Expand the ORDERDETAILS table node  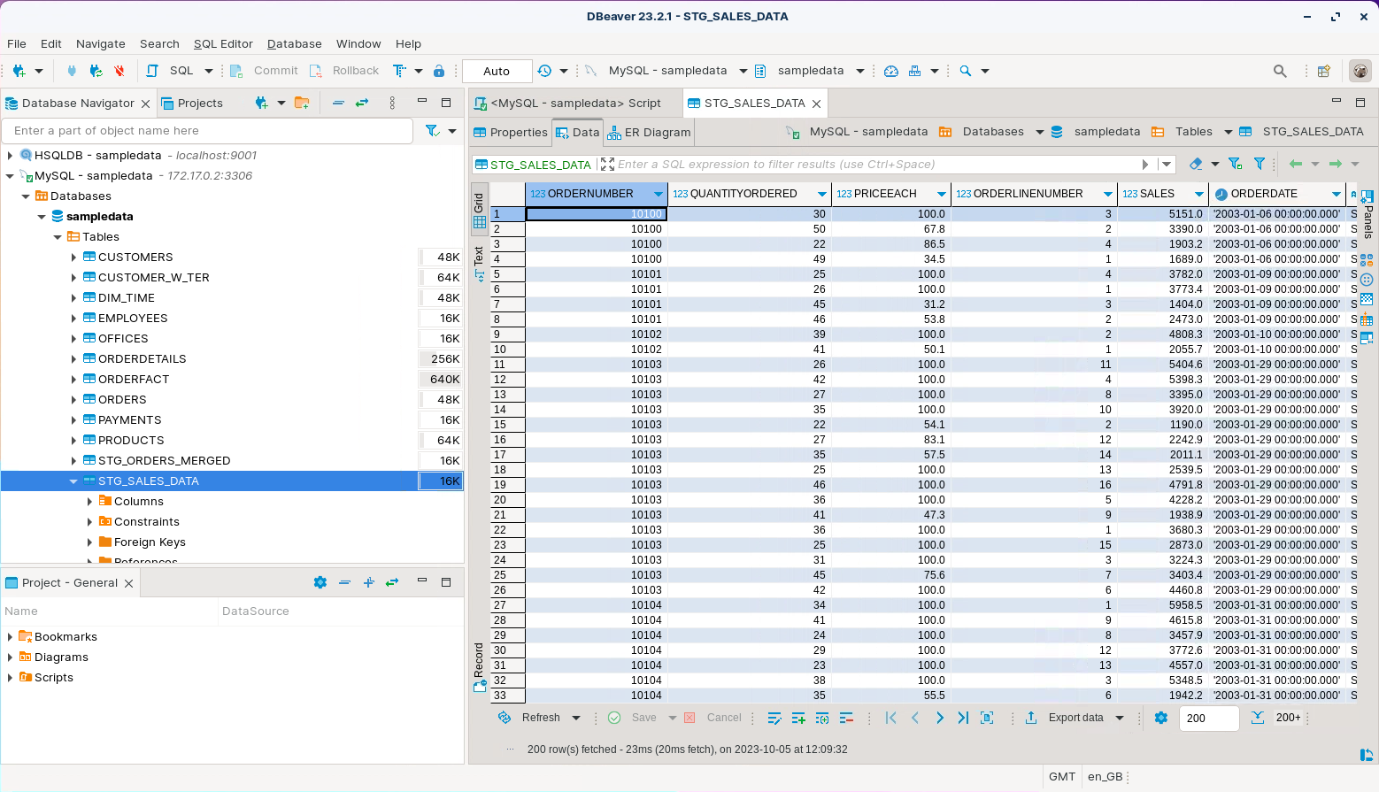(73, 359)
